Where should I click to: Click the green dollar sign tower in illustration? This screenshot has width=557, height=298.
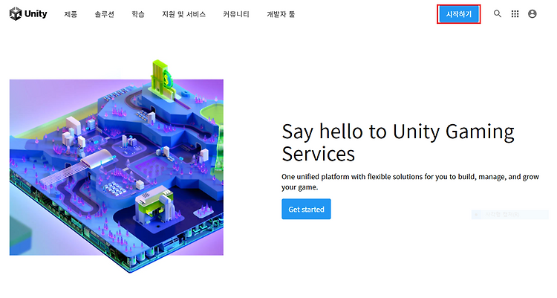162,80
